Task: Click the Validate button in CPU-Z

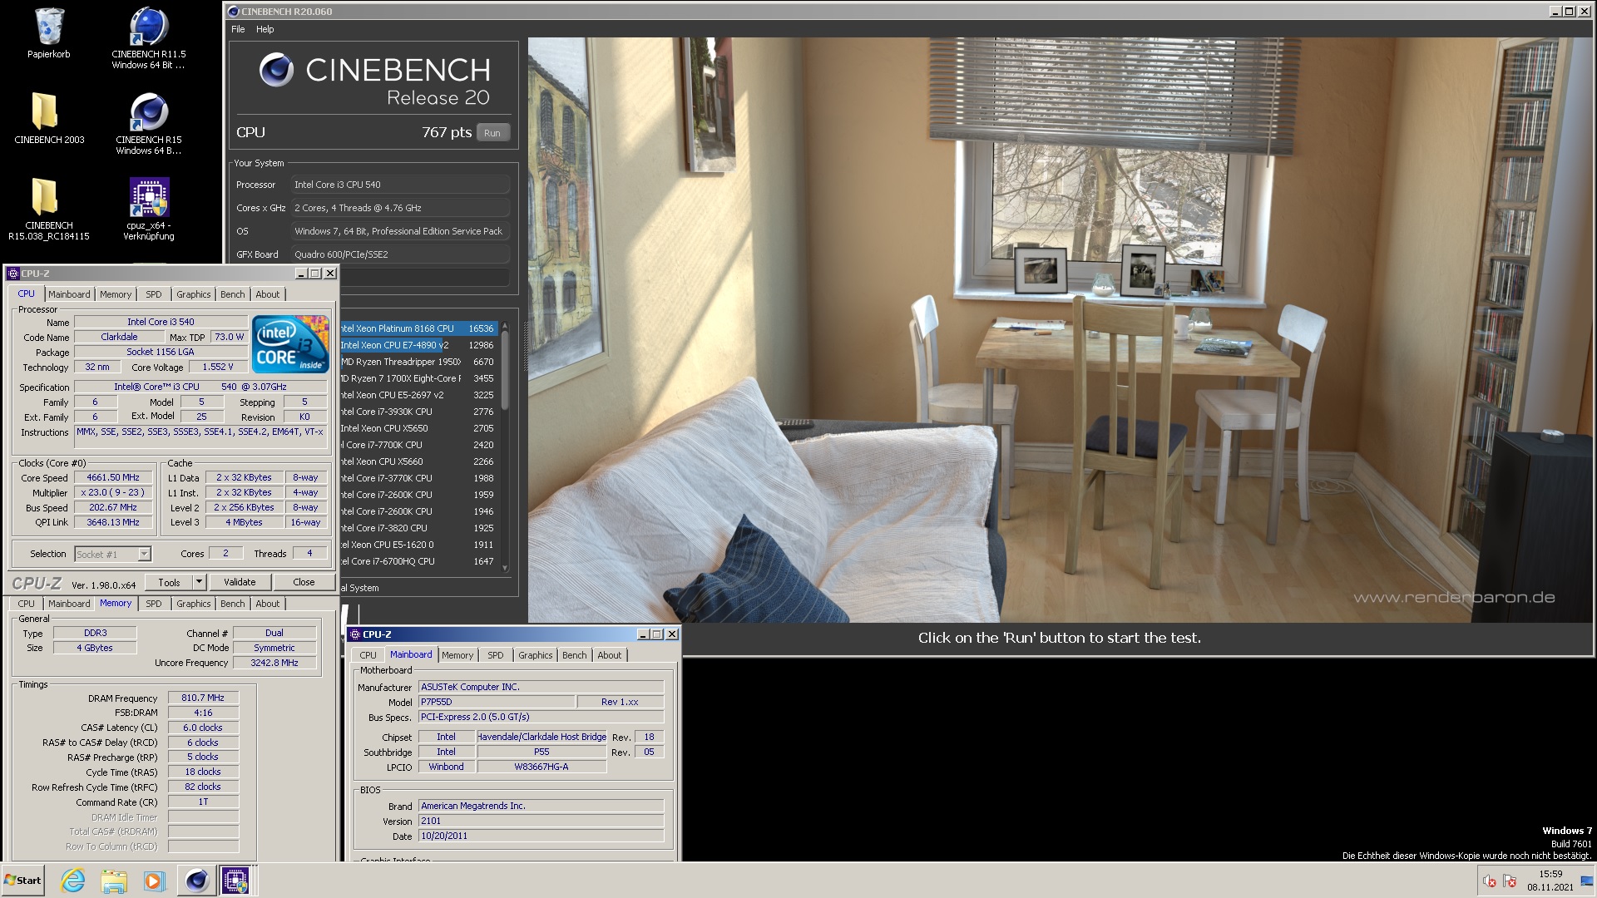Action: tap(240, 582)
